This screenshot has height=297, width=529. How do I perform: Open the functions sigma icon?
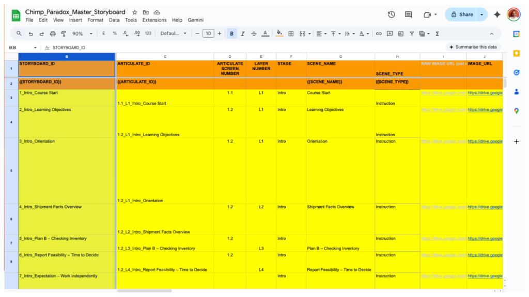click(437, 34)
